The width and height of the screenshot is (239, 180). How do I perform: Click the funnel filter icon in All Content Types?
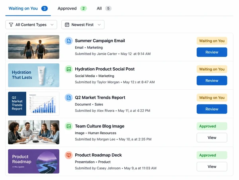(x=11, y=25)
